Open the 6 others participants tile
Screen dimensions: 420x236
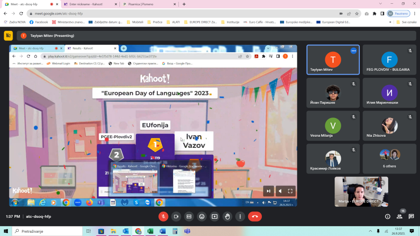389,159
